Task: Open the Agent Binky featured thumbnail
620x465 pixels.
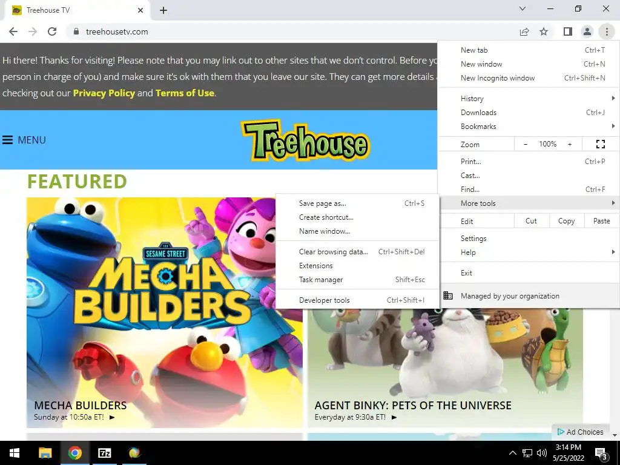Action: [x=445, y=368]
